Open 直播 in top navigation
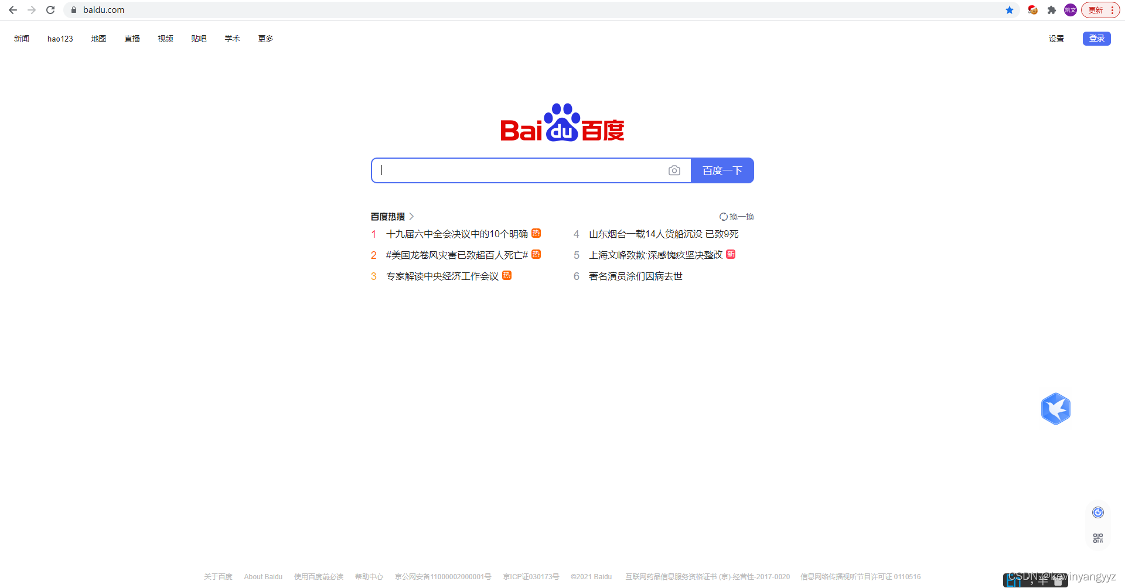Viewport: 1125px width, 588px height. 132,39
